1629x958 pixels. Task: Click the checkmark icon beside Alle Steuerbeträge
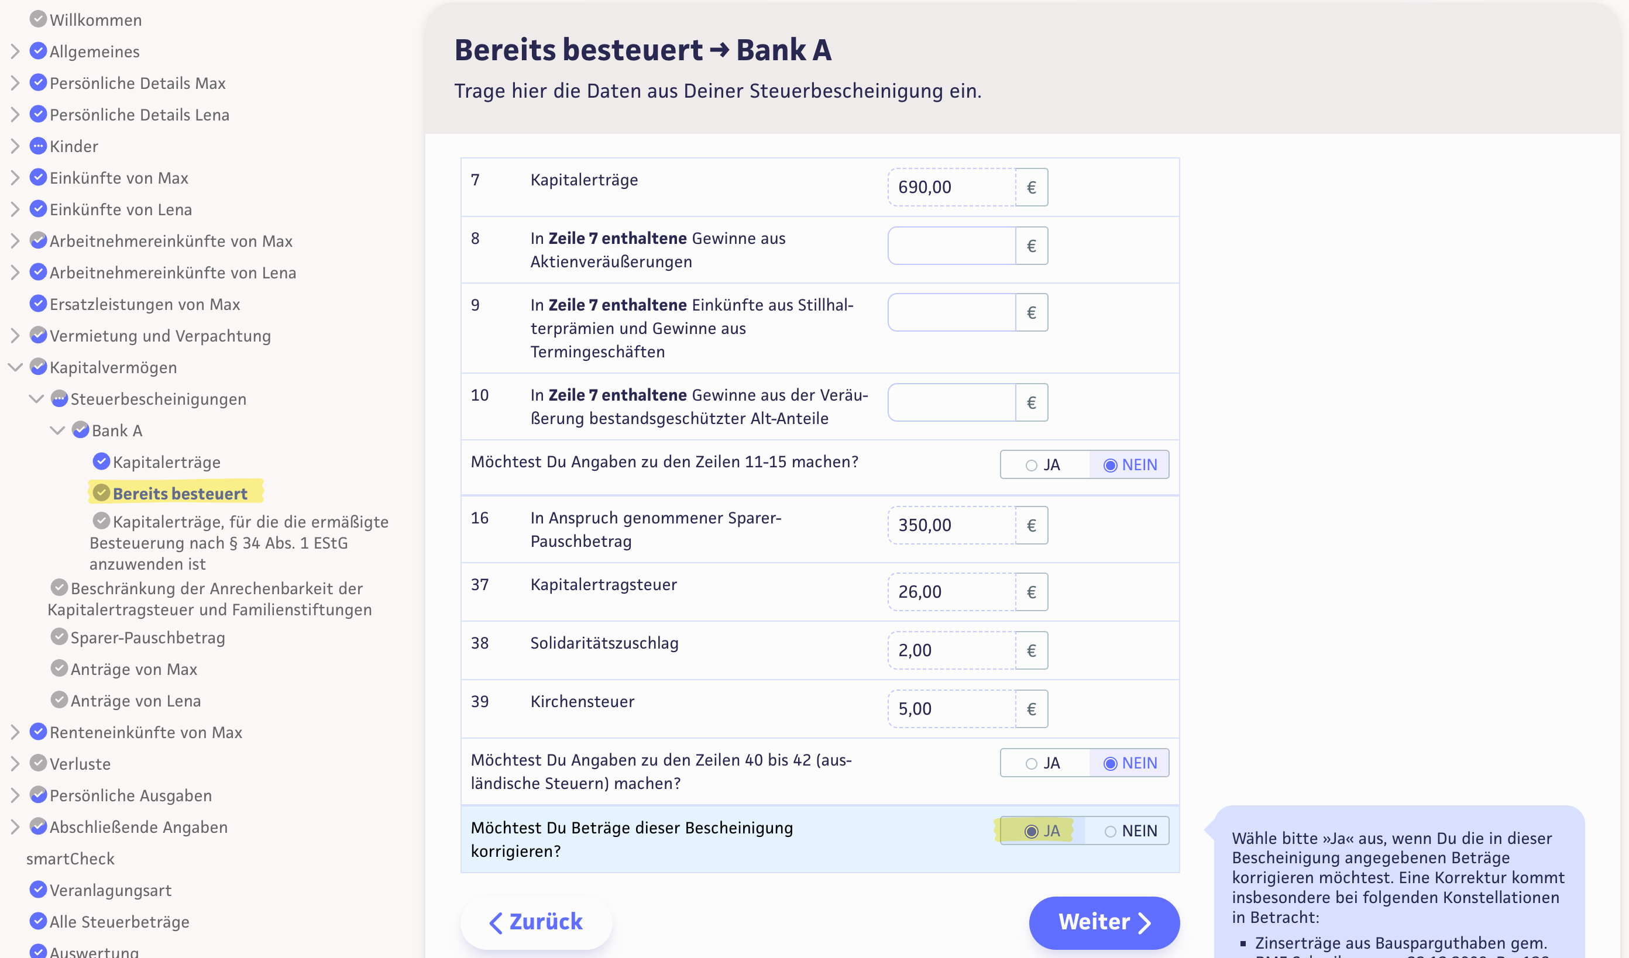(38, 921)
